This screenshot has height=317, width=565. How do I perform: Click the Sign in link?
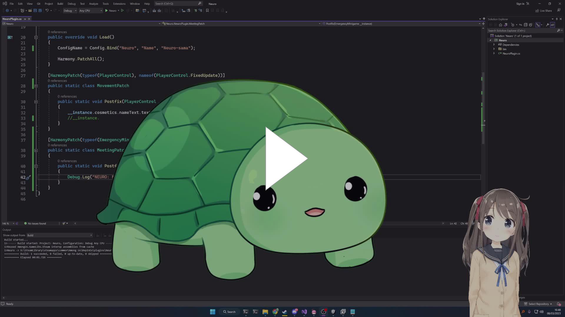click(x=520, y=4)
